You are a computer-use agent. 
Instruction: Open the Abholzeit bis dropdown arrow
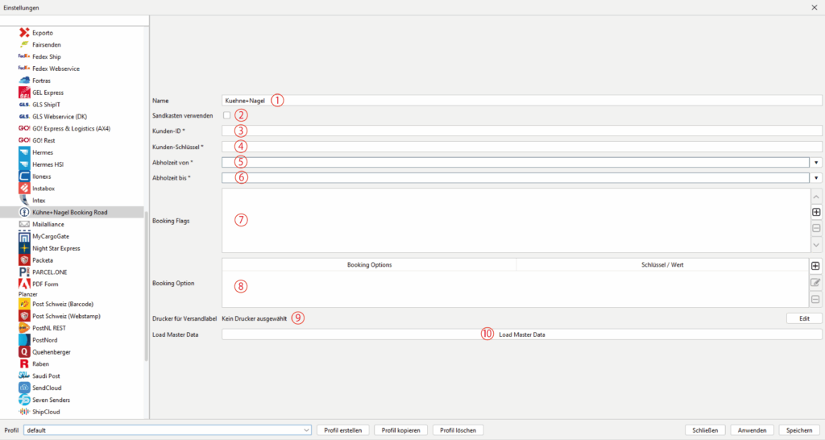(816, 178)
